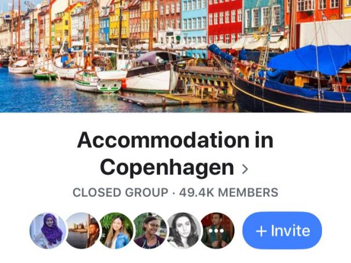Viewport: 351px width, 263px height.
Task: Click the word Copenhagen in the title
Action: click(x=167, y=168)
